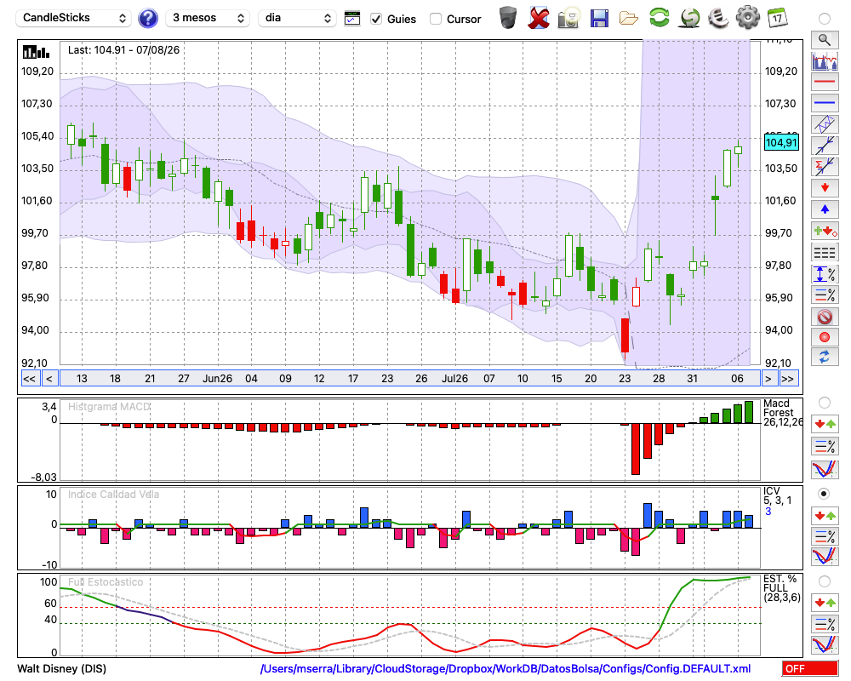Click the trash can icon in toolbar
The height and width of the screenshot is (681, 851).
point(508,18)
